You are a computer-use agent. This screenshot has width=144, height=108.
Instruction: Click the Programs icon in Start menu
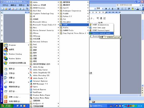click(x=6, y=45)
